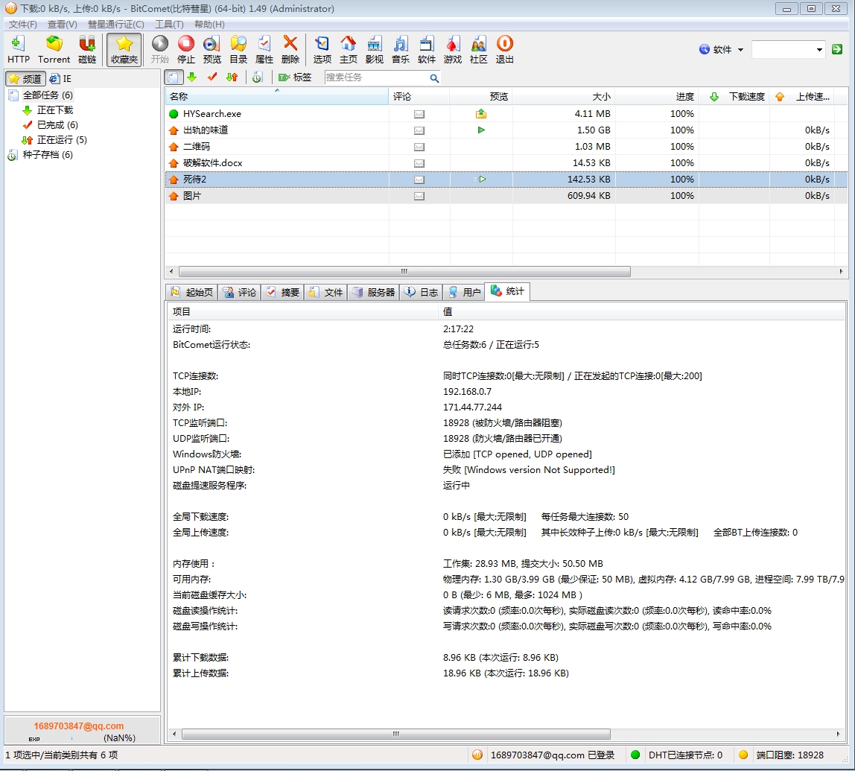Open a Torrent file via toolbar
The width and height of the screenshot is (855, 771).
(x=54, y=50)
